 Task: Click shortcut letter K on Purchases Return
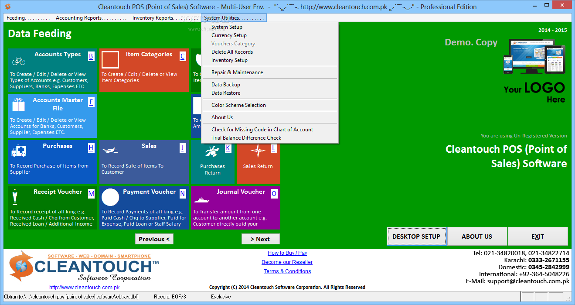pyautogui.click(x=228, y=148)
